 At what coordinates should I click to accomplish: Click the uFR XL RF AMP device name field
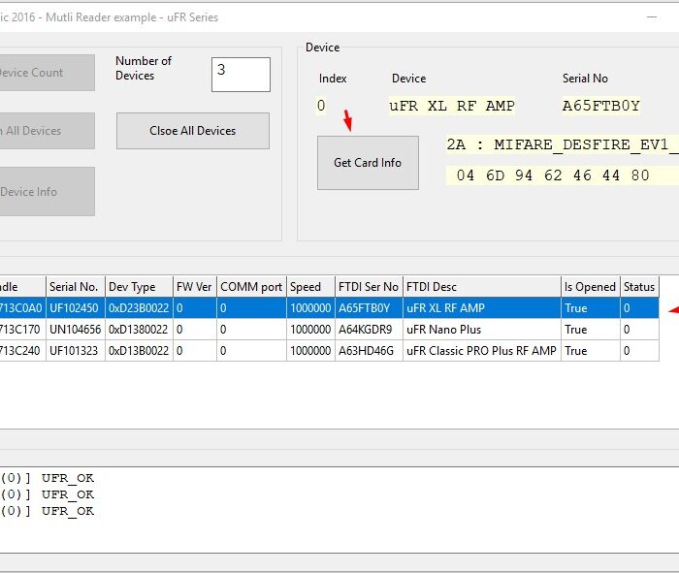click(x=452, y=106)
